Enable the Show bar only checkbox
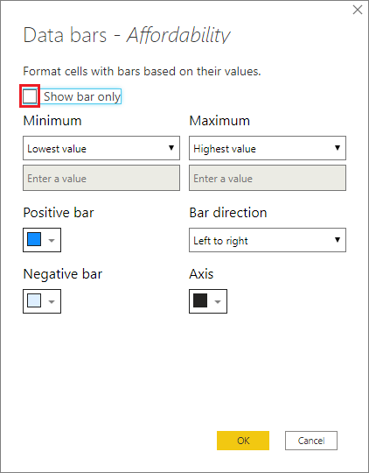Viewport: 369px width, 473px height. coord(30,96)
